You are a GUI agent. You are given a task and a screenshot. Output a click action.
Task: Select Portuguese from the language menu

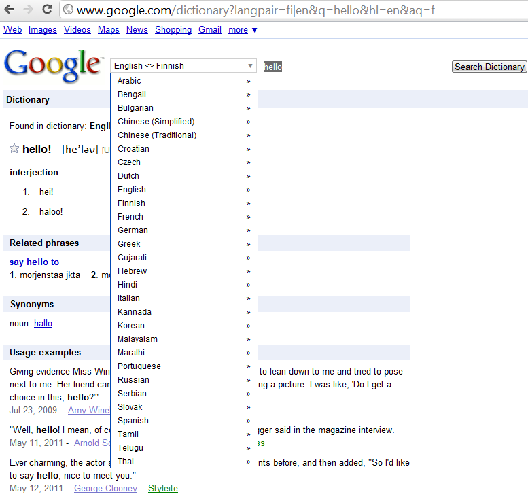click(x=184, y=366)
